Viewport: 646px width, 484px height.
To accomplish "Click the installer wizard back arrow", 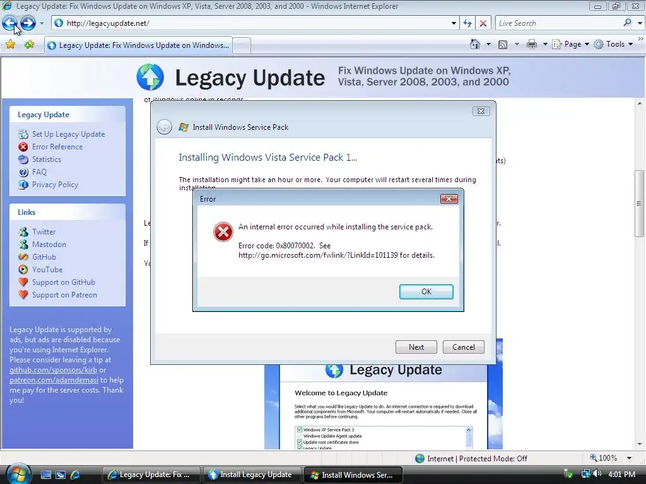I will 165,127.
